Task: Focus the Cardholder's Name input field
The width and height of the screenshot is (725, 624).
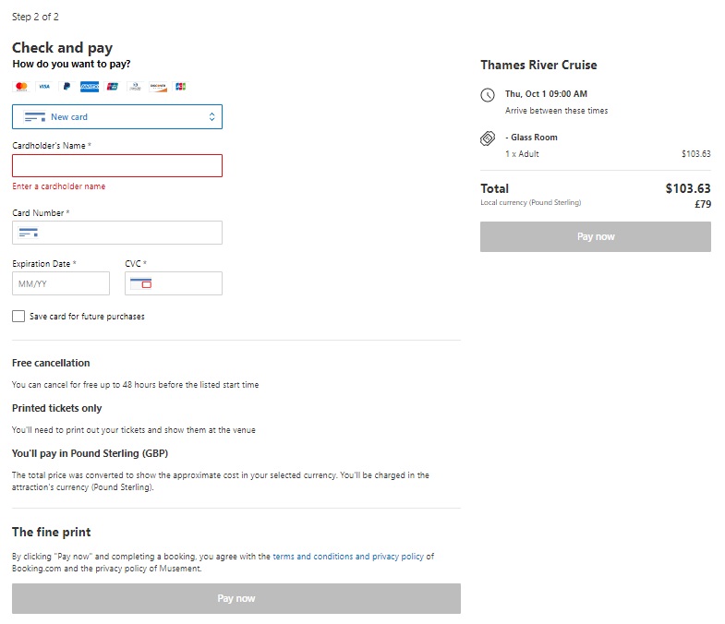Action: point(117,165)
